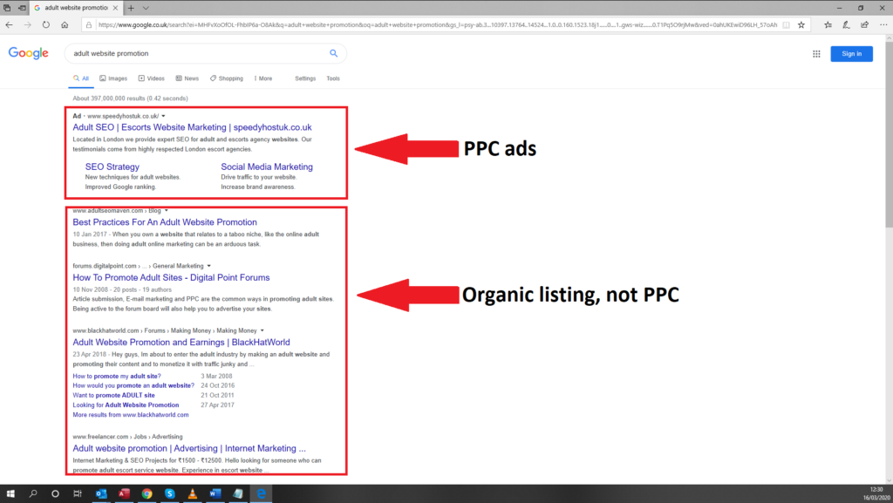Open Social Media Marketing sitelink
Viewport: 893px width, 503px height.
(x=267, y=167)
